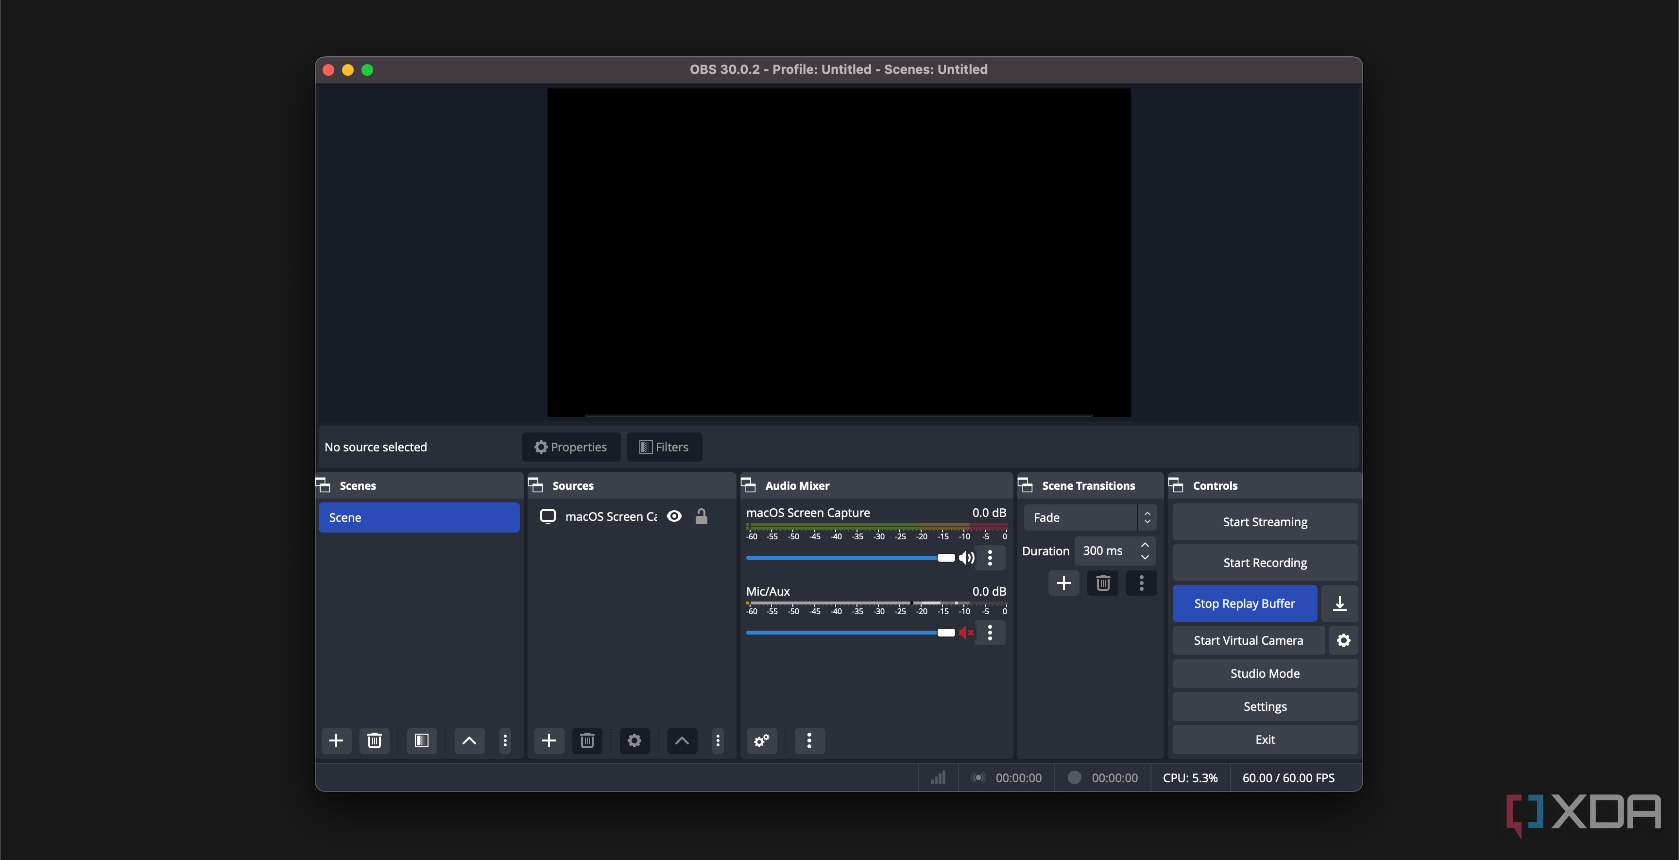
Task: Click the save replay download icon
Action: 1339,604
